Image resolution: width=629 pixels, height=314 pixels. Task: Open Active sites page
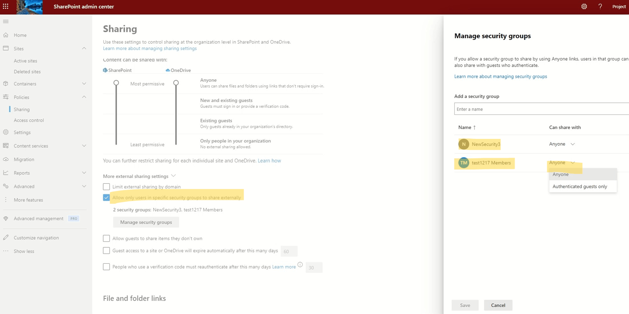(x=25, y=61)
